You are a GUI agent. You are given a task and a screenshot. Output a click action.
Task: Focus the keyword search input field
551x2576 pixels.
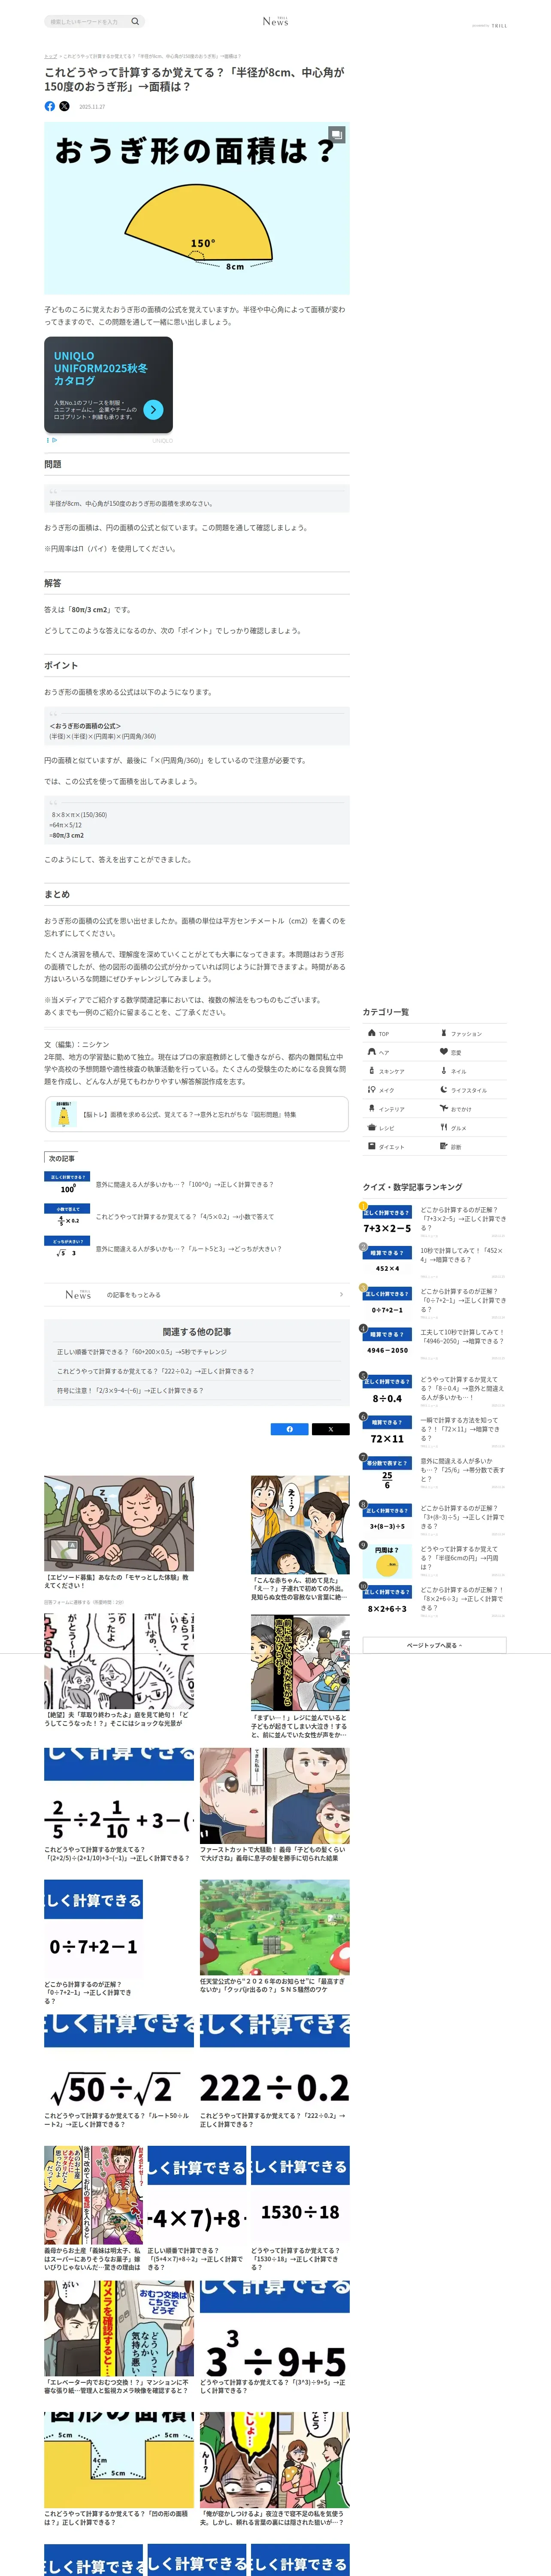(87, 21)
